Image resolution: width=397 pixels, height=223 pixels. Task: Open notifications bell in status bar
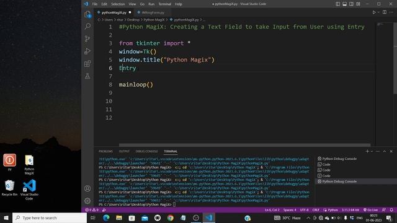(x=391, y=210)
